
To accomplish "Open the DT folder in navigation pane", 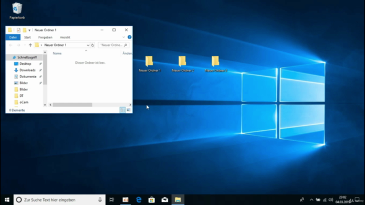I will [x=22, y=96].
